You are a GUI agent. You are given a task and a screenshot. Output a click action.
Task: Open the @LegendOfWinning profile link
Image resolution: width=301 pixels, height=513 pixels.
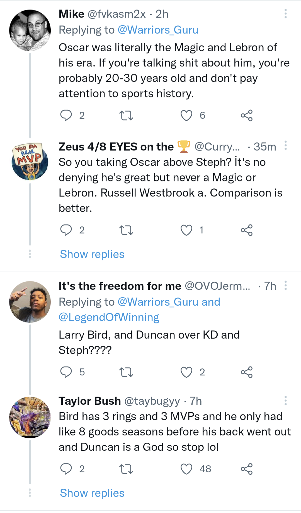tap(109, 317)
